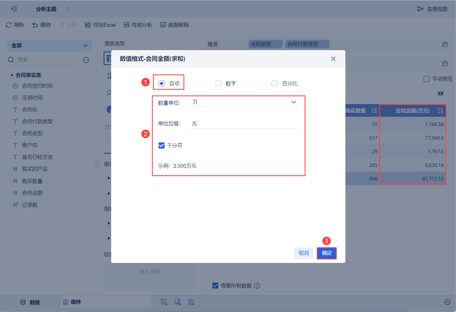
Task: Click the add component icon in bottom bar
Action: [164, 302]
